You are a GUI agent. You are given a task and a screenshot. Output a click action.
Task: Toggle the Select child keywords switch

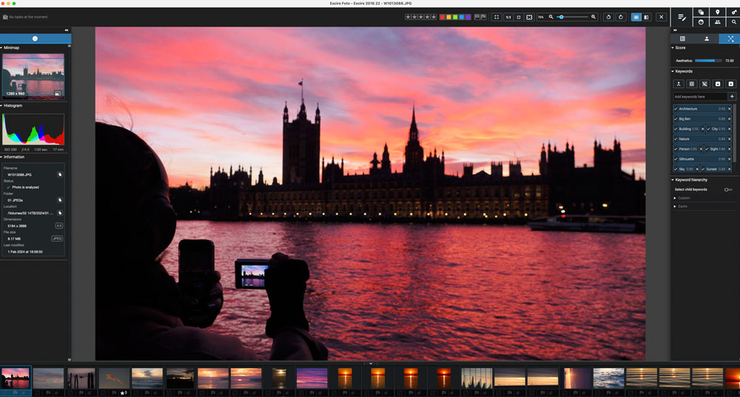[728, 189]
